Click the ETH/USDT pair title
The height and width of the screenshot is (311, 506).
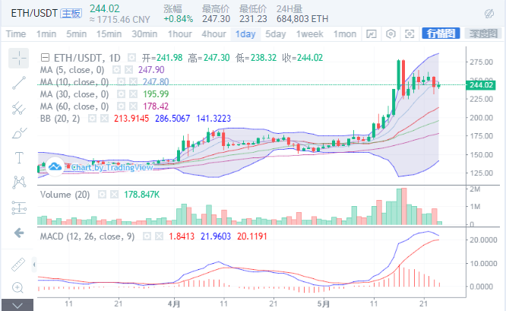[x=34, y=13]
